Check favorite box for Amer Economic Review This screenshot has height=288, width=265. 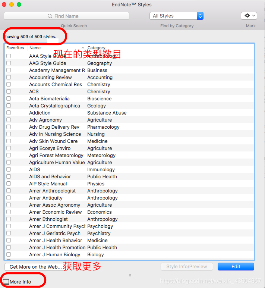pyautogui.click(x=9, y=212)
